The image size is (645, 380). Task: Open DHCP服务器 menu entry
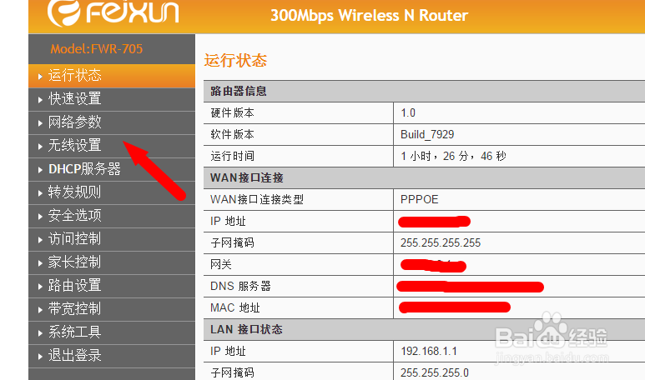click(112, 169)
